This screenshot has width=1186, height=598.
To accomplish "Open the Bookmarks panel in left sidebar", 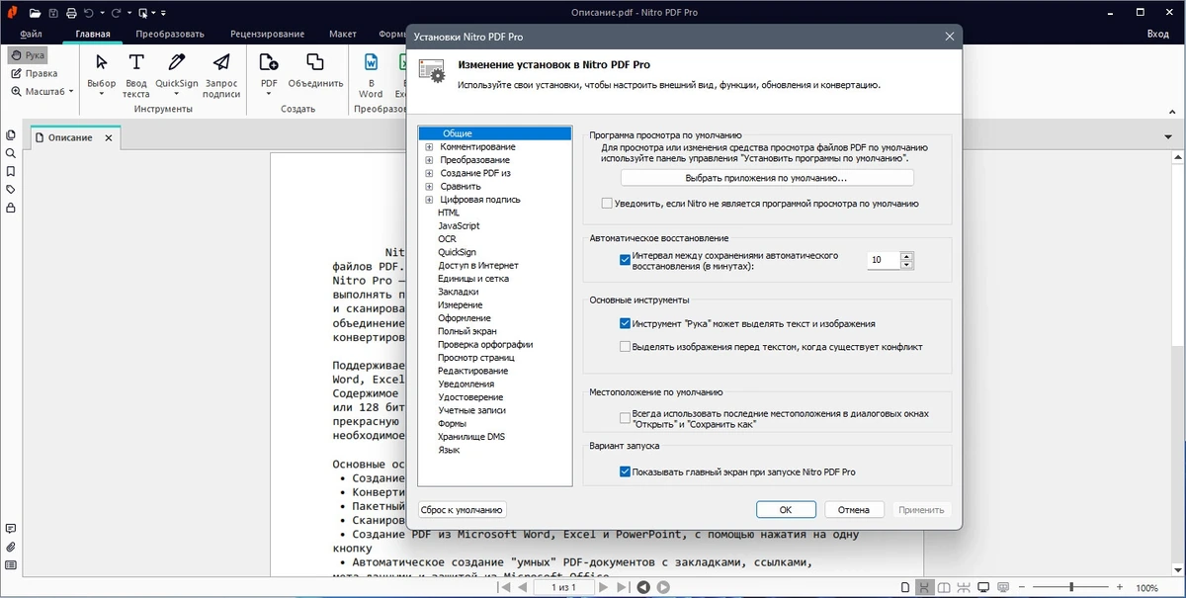I will [x=11, y=171].
